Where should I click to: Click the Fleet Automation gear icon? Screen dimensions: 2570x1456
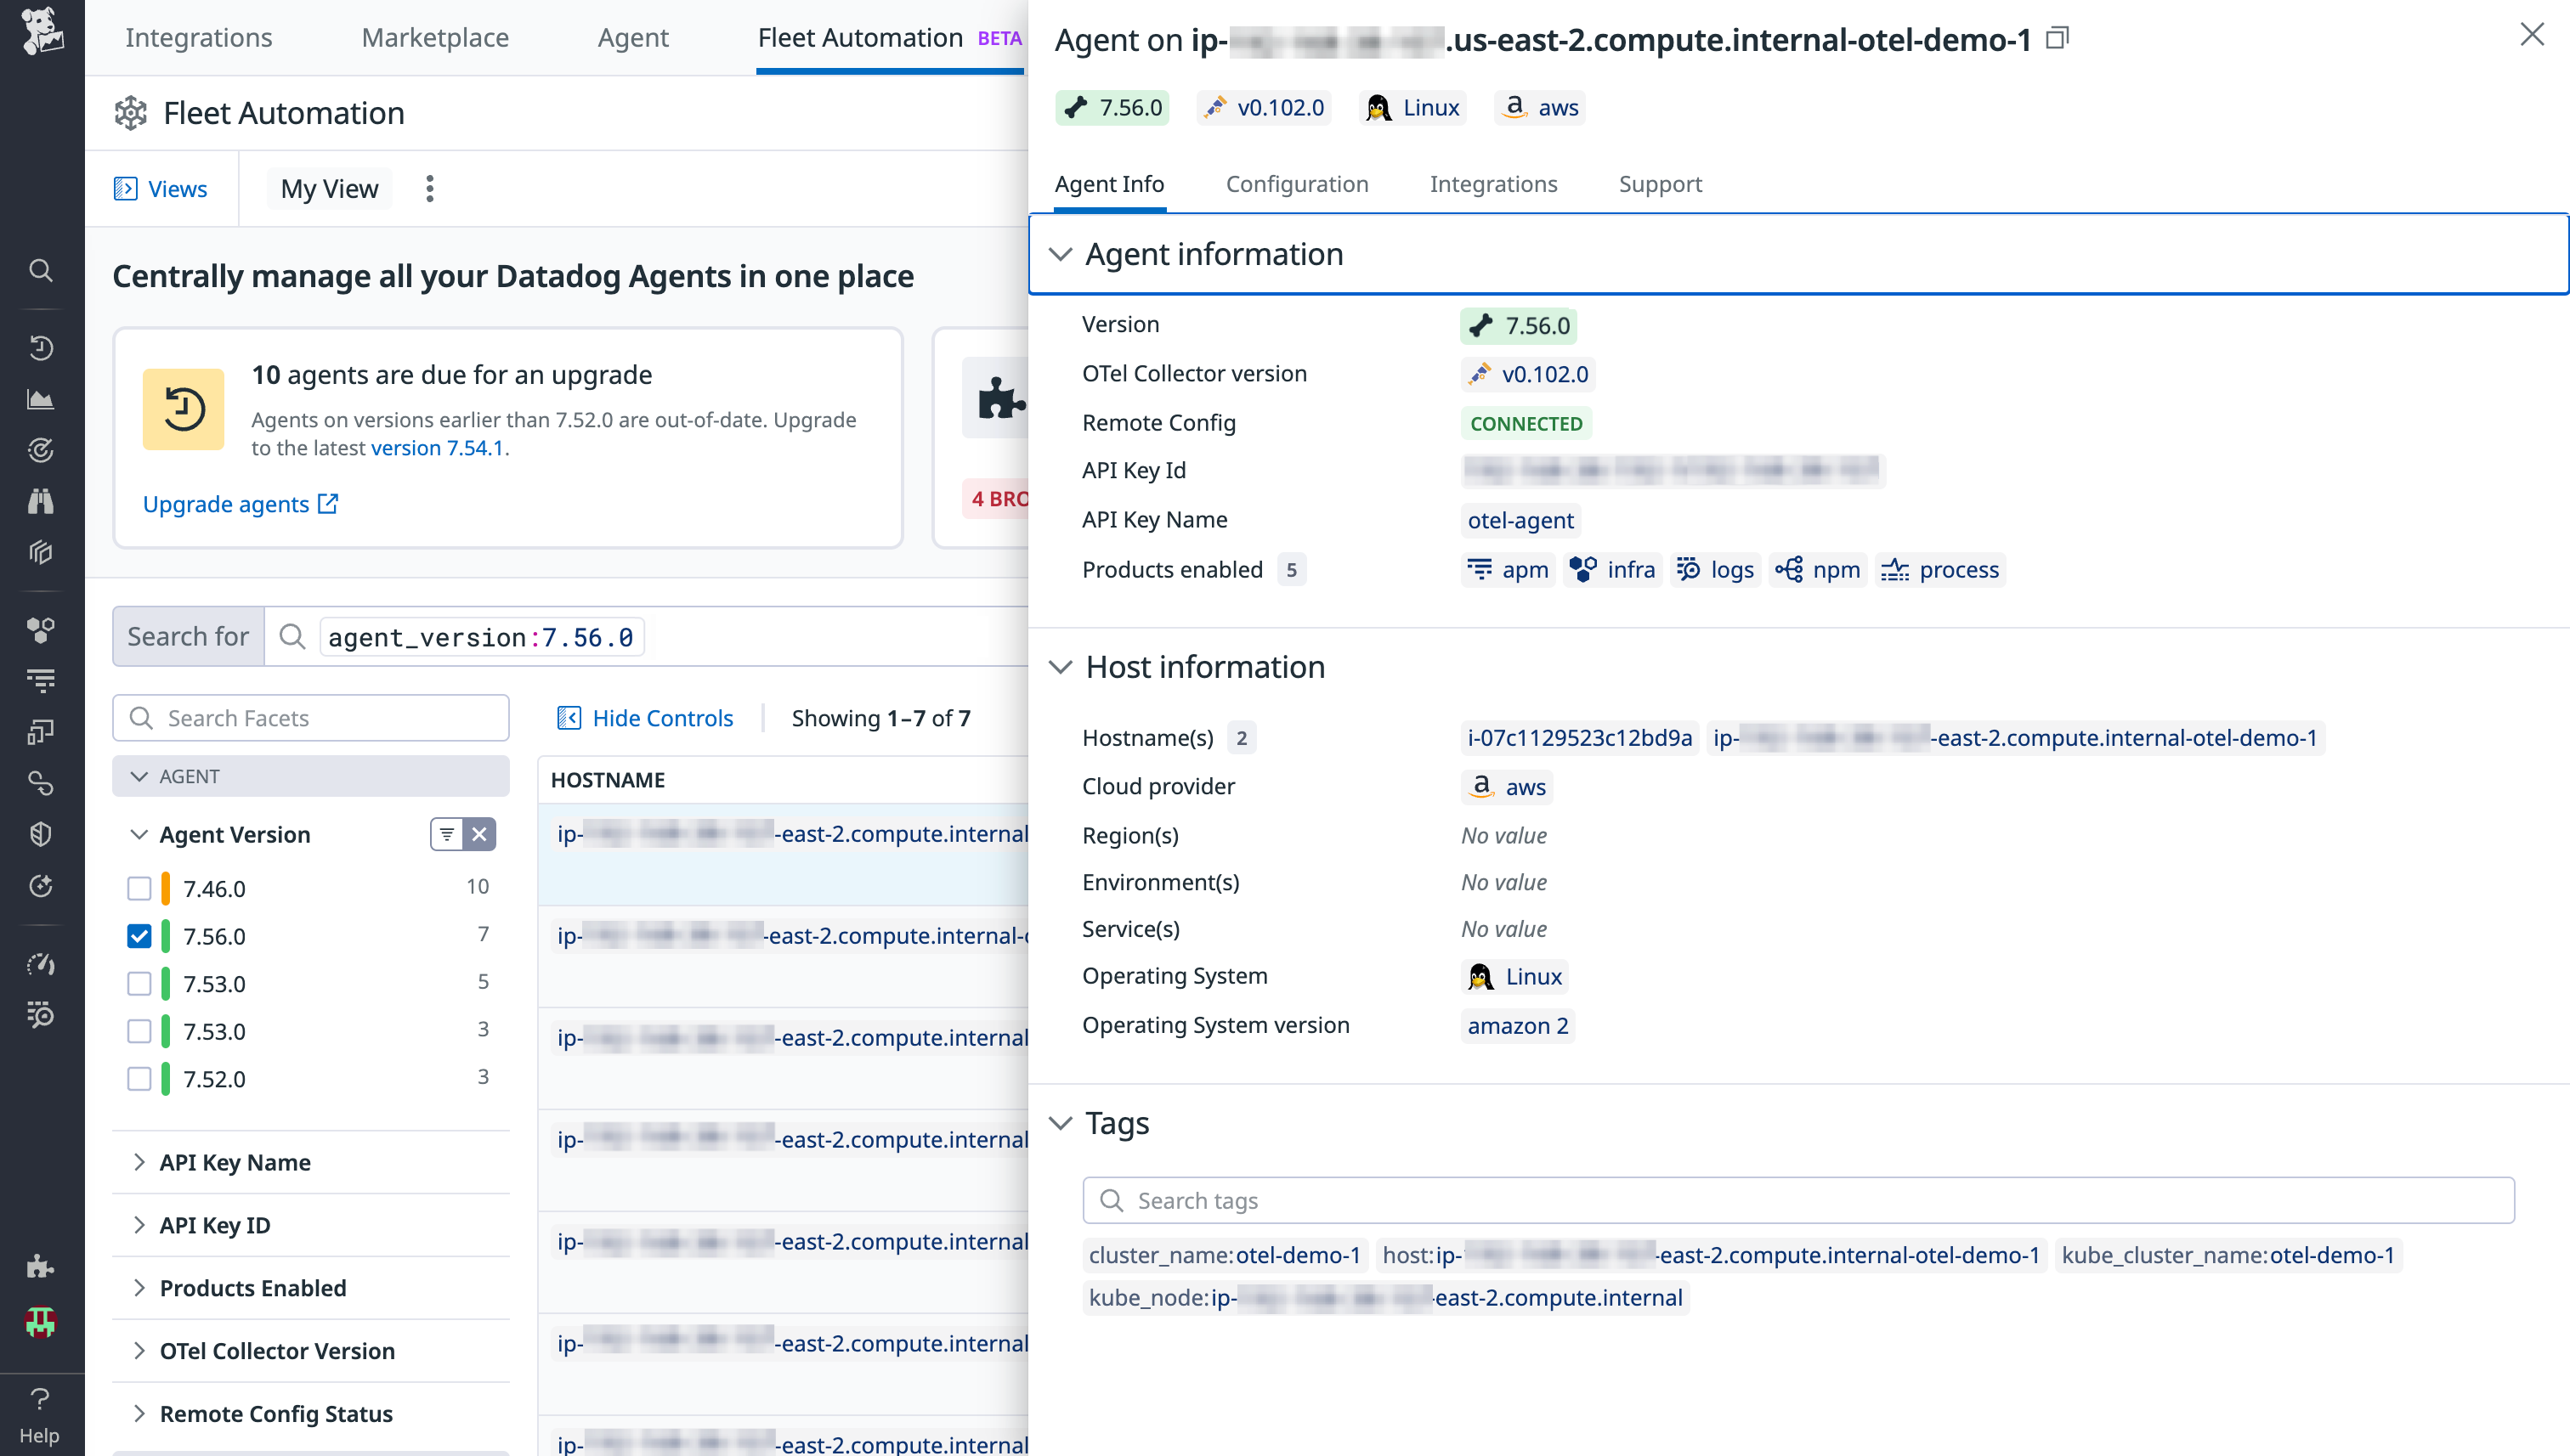click(x=131, y=113)
